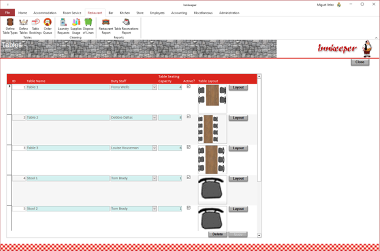Open Duty Staff dropdown for Debbie Dallas
This screenshot has height=251, width=380.
[155, 118]
